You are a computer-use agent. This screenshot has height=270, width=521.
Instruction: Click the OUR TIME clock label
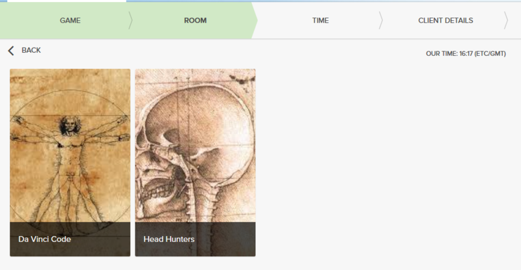pyautogui.click(x=466, y=53)
